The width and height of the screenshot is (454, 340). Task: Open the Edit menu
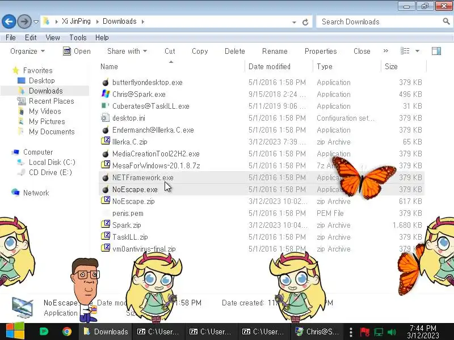(31, 37)
